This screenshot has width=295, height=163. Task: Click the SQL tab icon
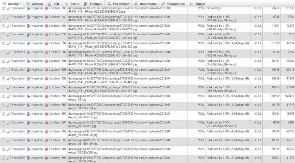(49, 4)
